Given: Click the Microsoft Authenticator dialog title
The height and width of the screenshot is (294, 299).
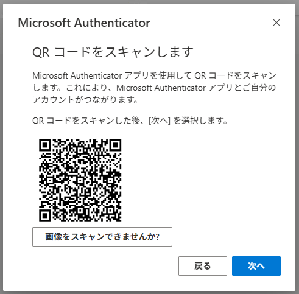Looking at the screenshot, I should (84, 23).
